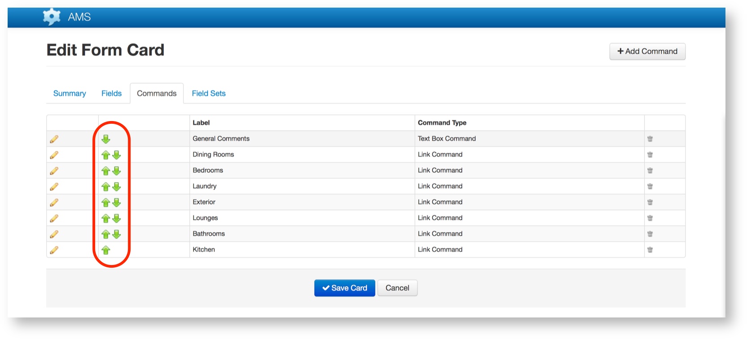Click pencil icon to edit Exterior command
The image size is (747, 339).
tap(54, 203)
